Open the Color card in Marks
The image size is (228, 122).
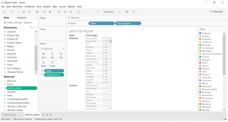(43, 56)
